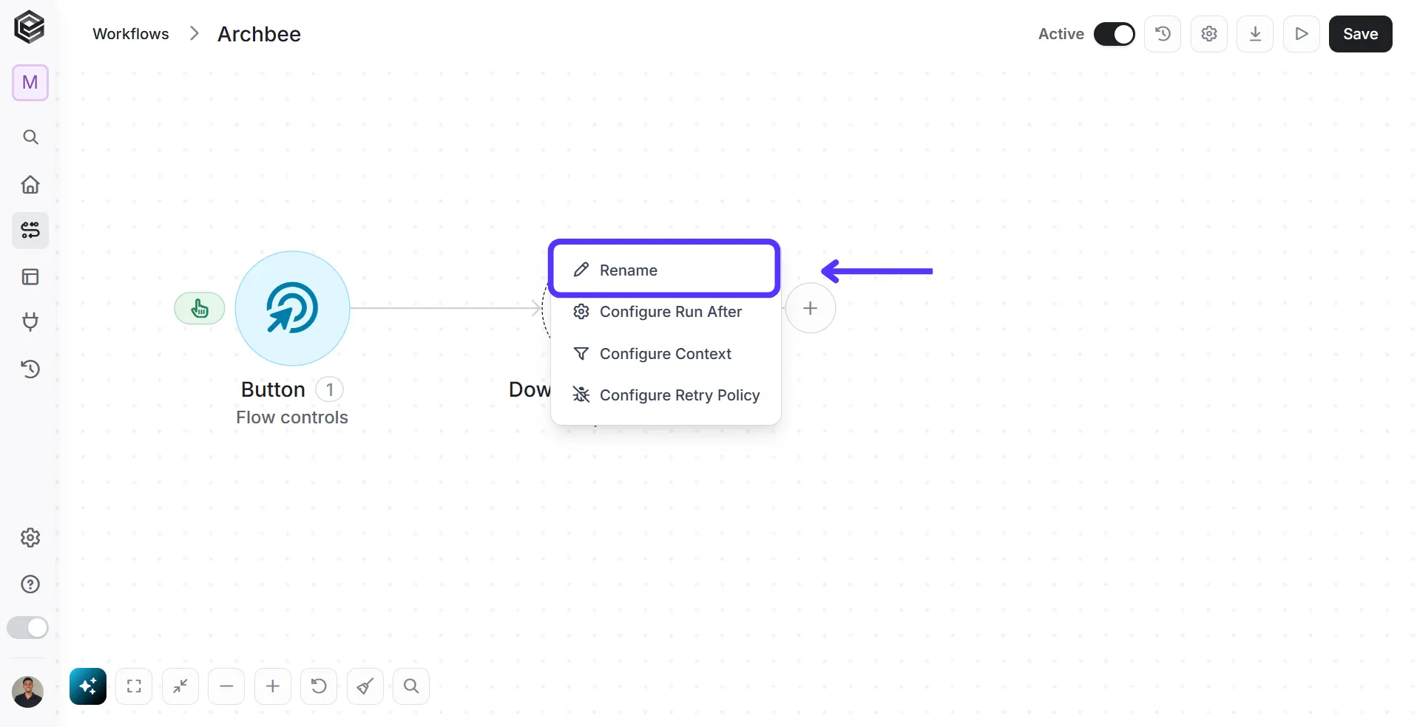Save the workflow

[x=1361, y=34]
